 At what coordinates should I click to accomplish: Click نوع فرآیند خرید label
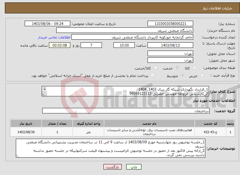pos(223,76)
